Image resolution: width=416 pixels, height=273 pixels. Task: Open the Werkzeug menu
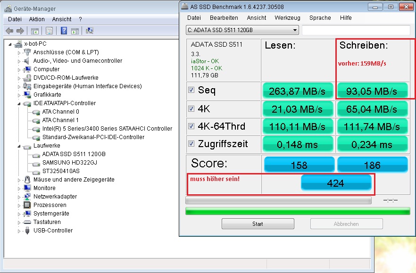pos(288,18)
